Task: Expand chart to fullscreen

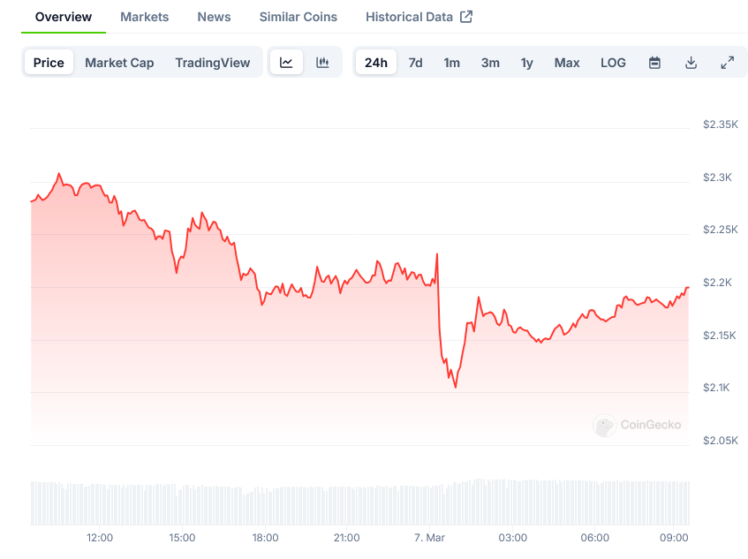Action: 727,63
